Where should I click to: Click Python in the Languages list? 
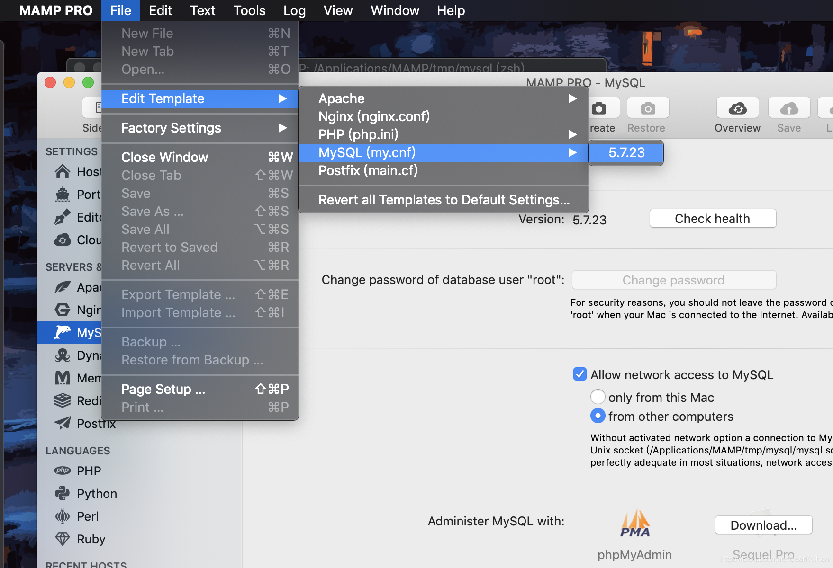pyautogui.click(x=97, y=493)
